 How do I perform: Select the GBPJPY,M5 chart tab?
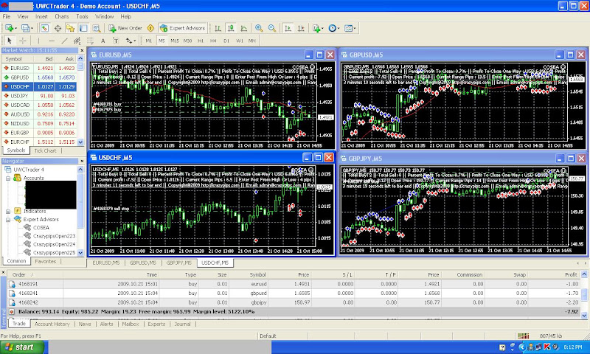coord(178,263)
